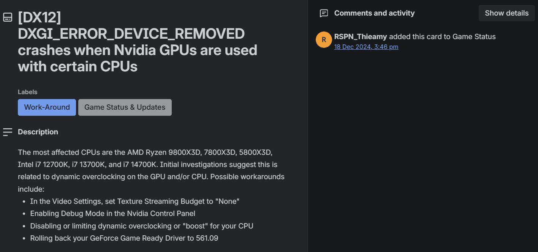Select the blue Work-Around label

[47, 107]
